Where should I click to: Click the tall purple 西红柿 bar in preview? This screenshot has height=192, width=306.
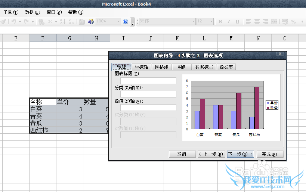pos(257,108)
